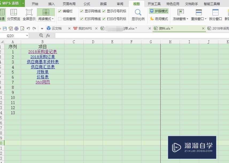The image size is (229, 163).
Task: Toggle the 显示网格线 gridlines checkbox
Action: 81,11
